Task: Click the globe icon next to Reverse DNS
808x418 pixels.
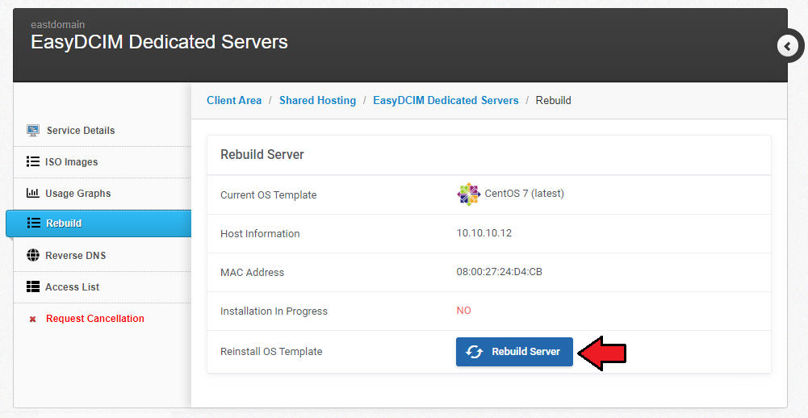Action: point(33,255)
